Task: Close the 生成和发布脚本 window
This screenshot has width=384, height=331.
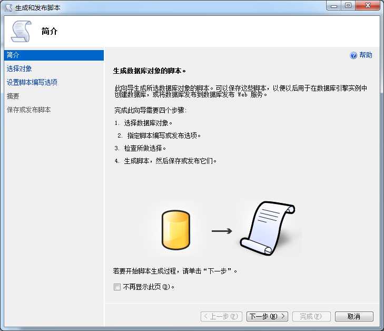Action: coord(368,6)
